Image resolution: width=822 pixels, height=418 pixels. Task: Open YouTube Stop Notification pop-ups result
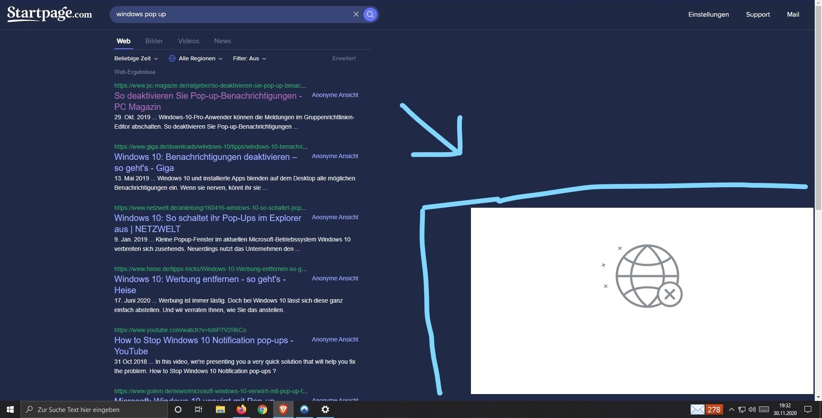(x=204, y=346)
